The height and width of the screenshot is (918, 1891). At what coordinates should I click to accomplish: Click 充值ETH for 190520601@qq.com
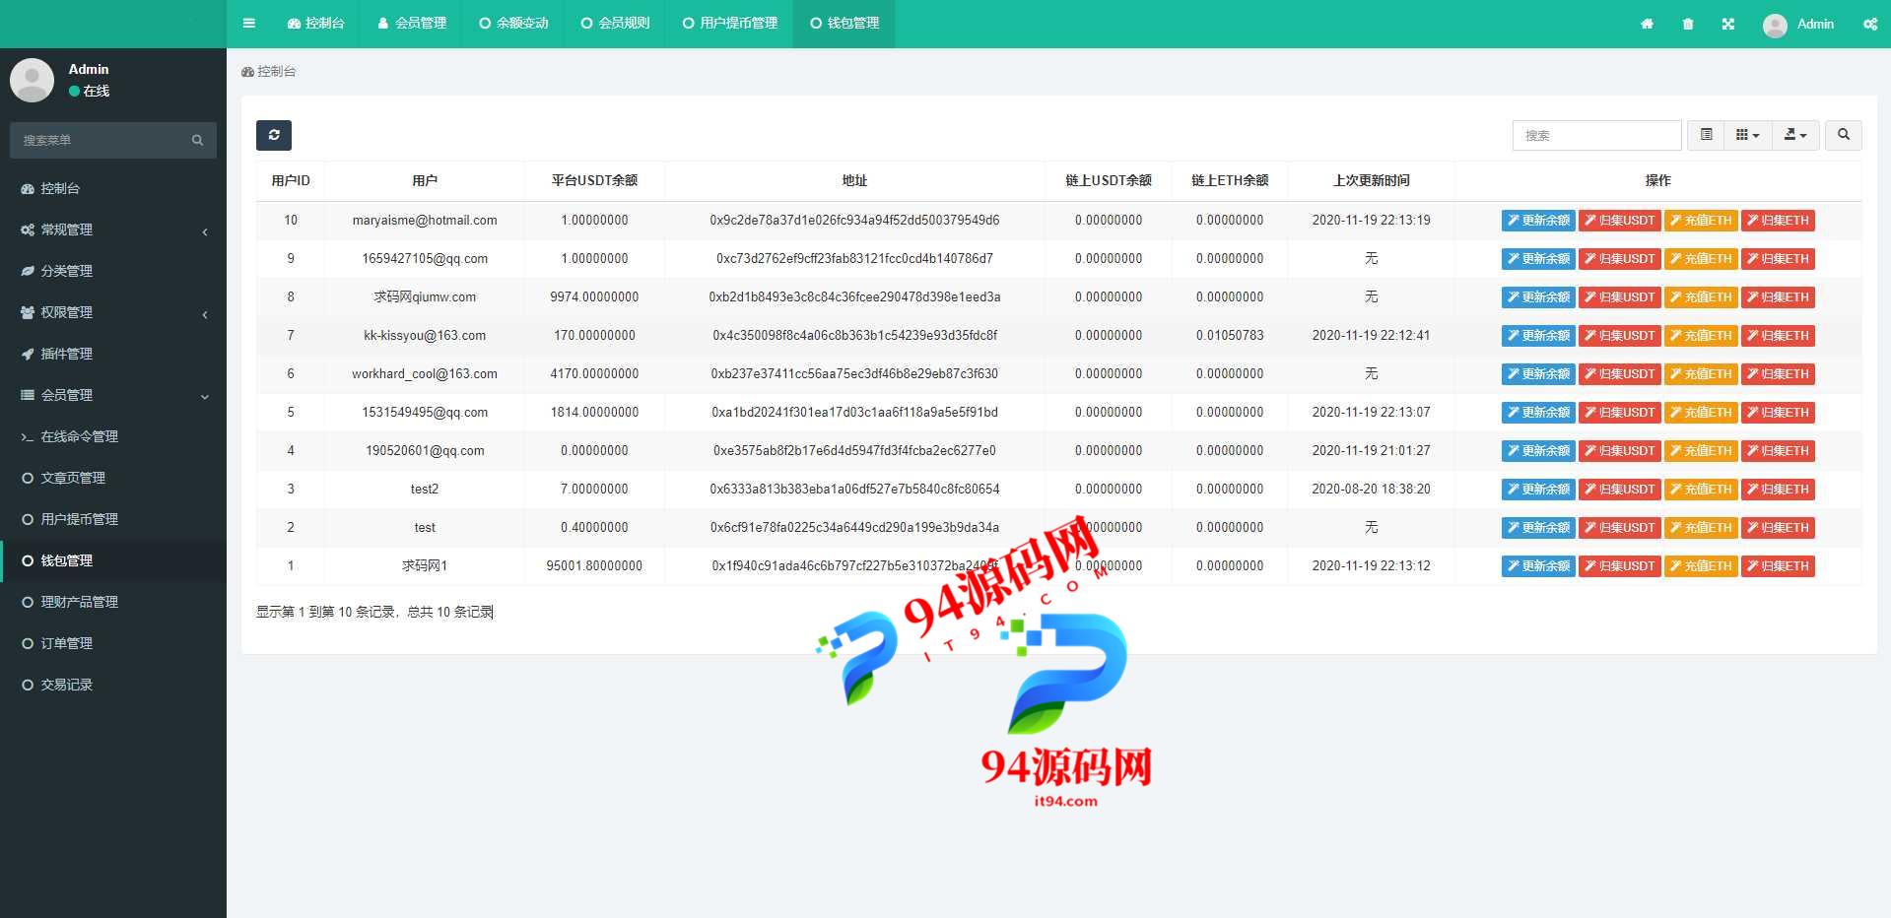(x=1701, y=451)
